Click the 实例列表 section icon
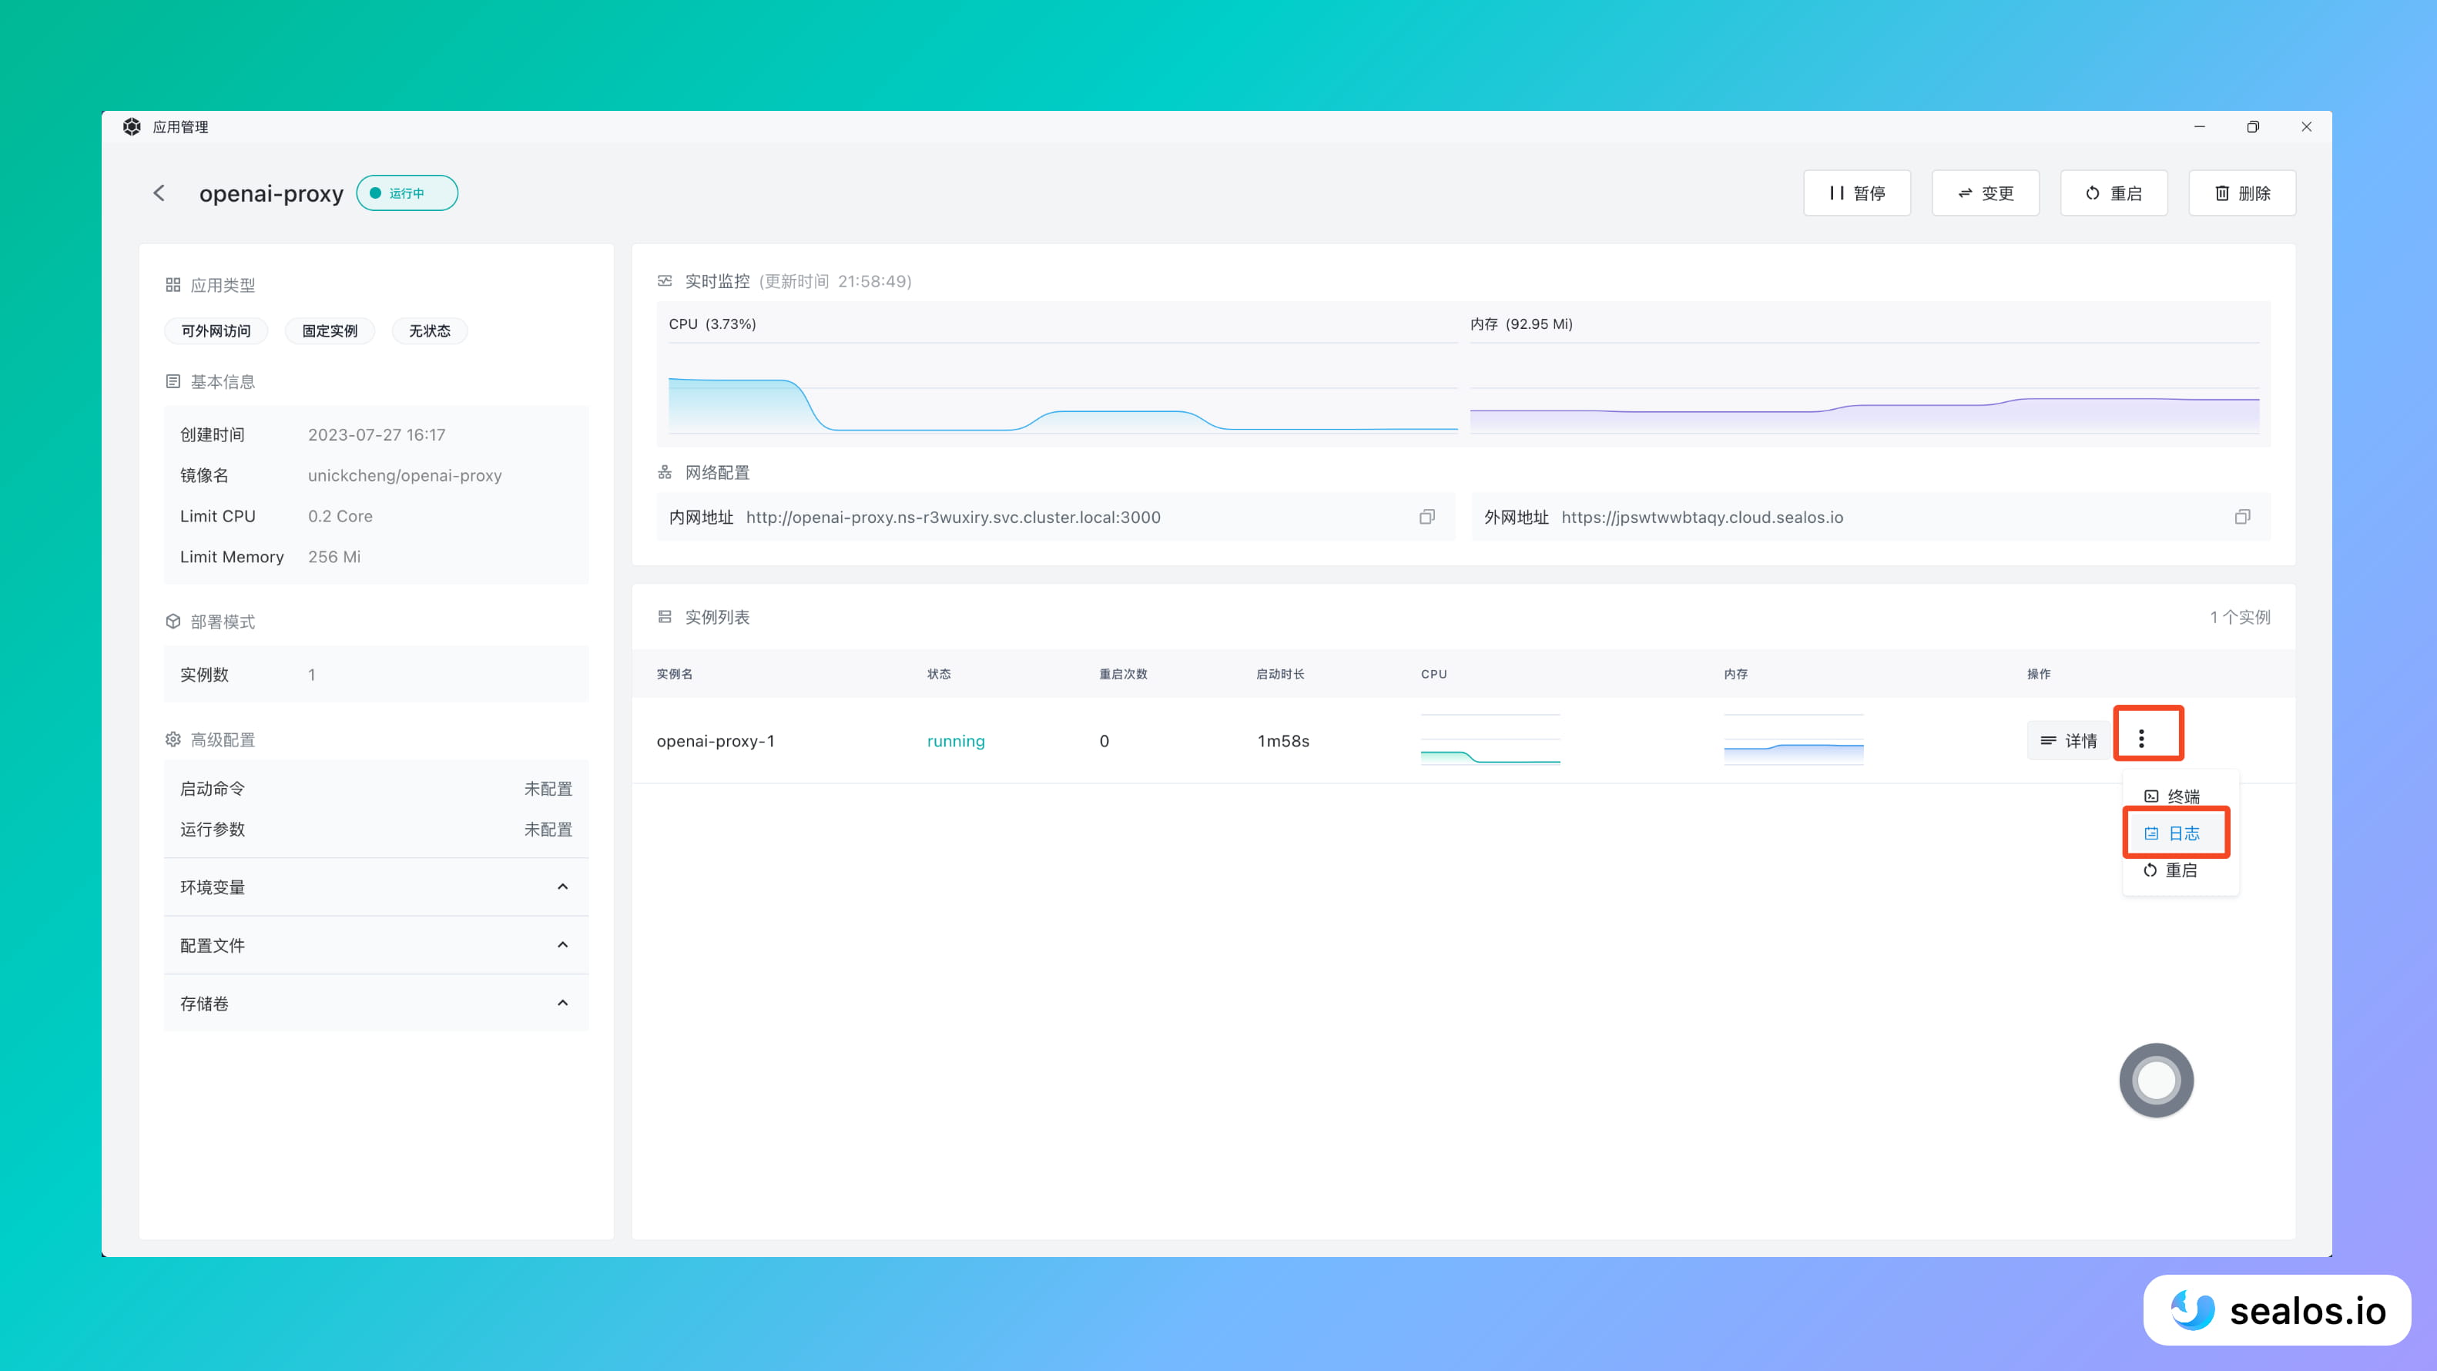The image size is (2437, 1371). 665,617
